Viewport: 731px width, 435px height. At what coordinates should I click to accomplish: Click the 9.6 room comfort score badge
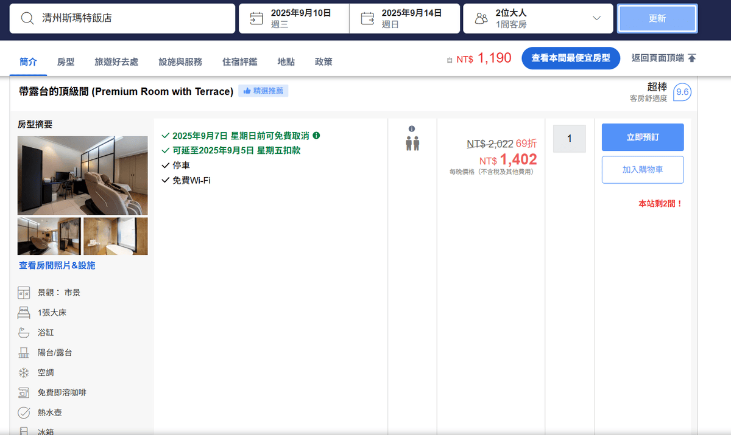[682, 92]
